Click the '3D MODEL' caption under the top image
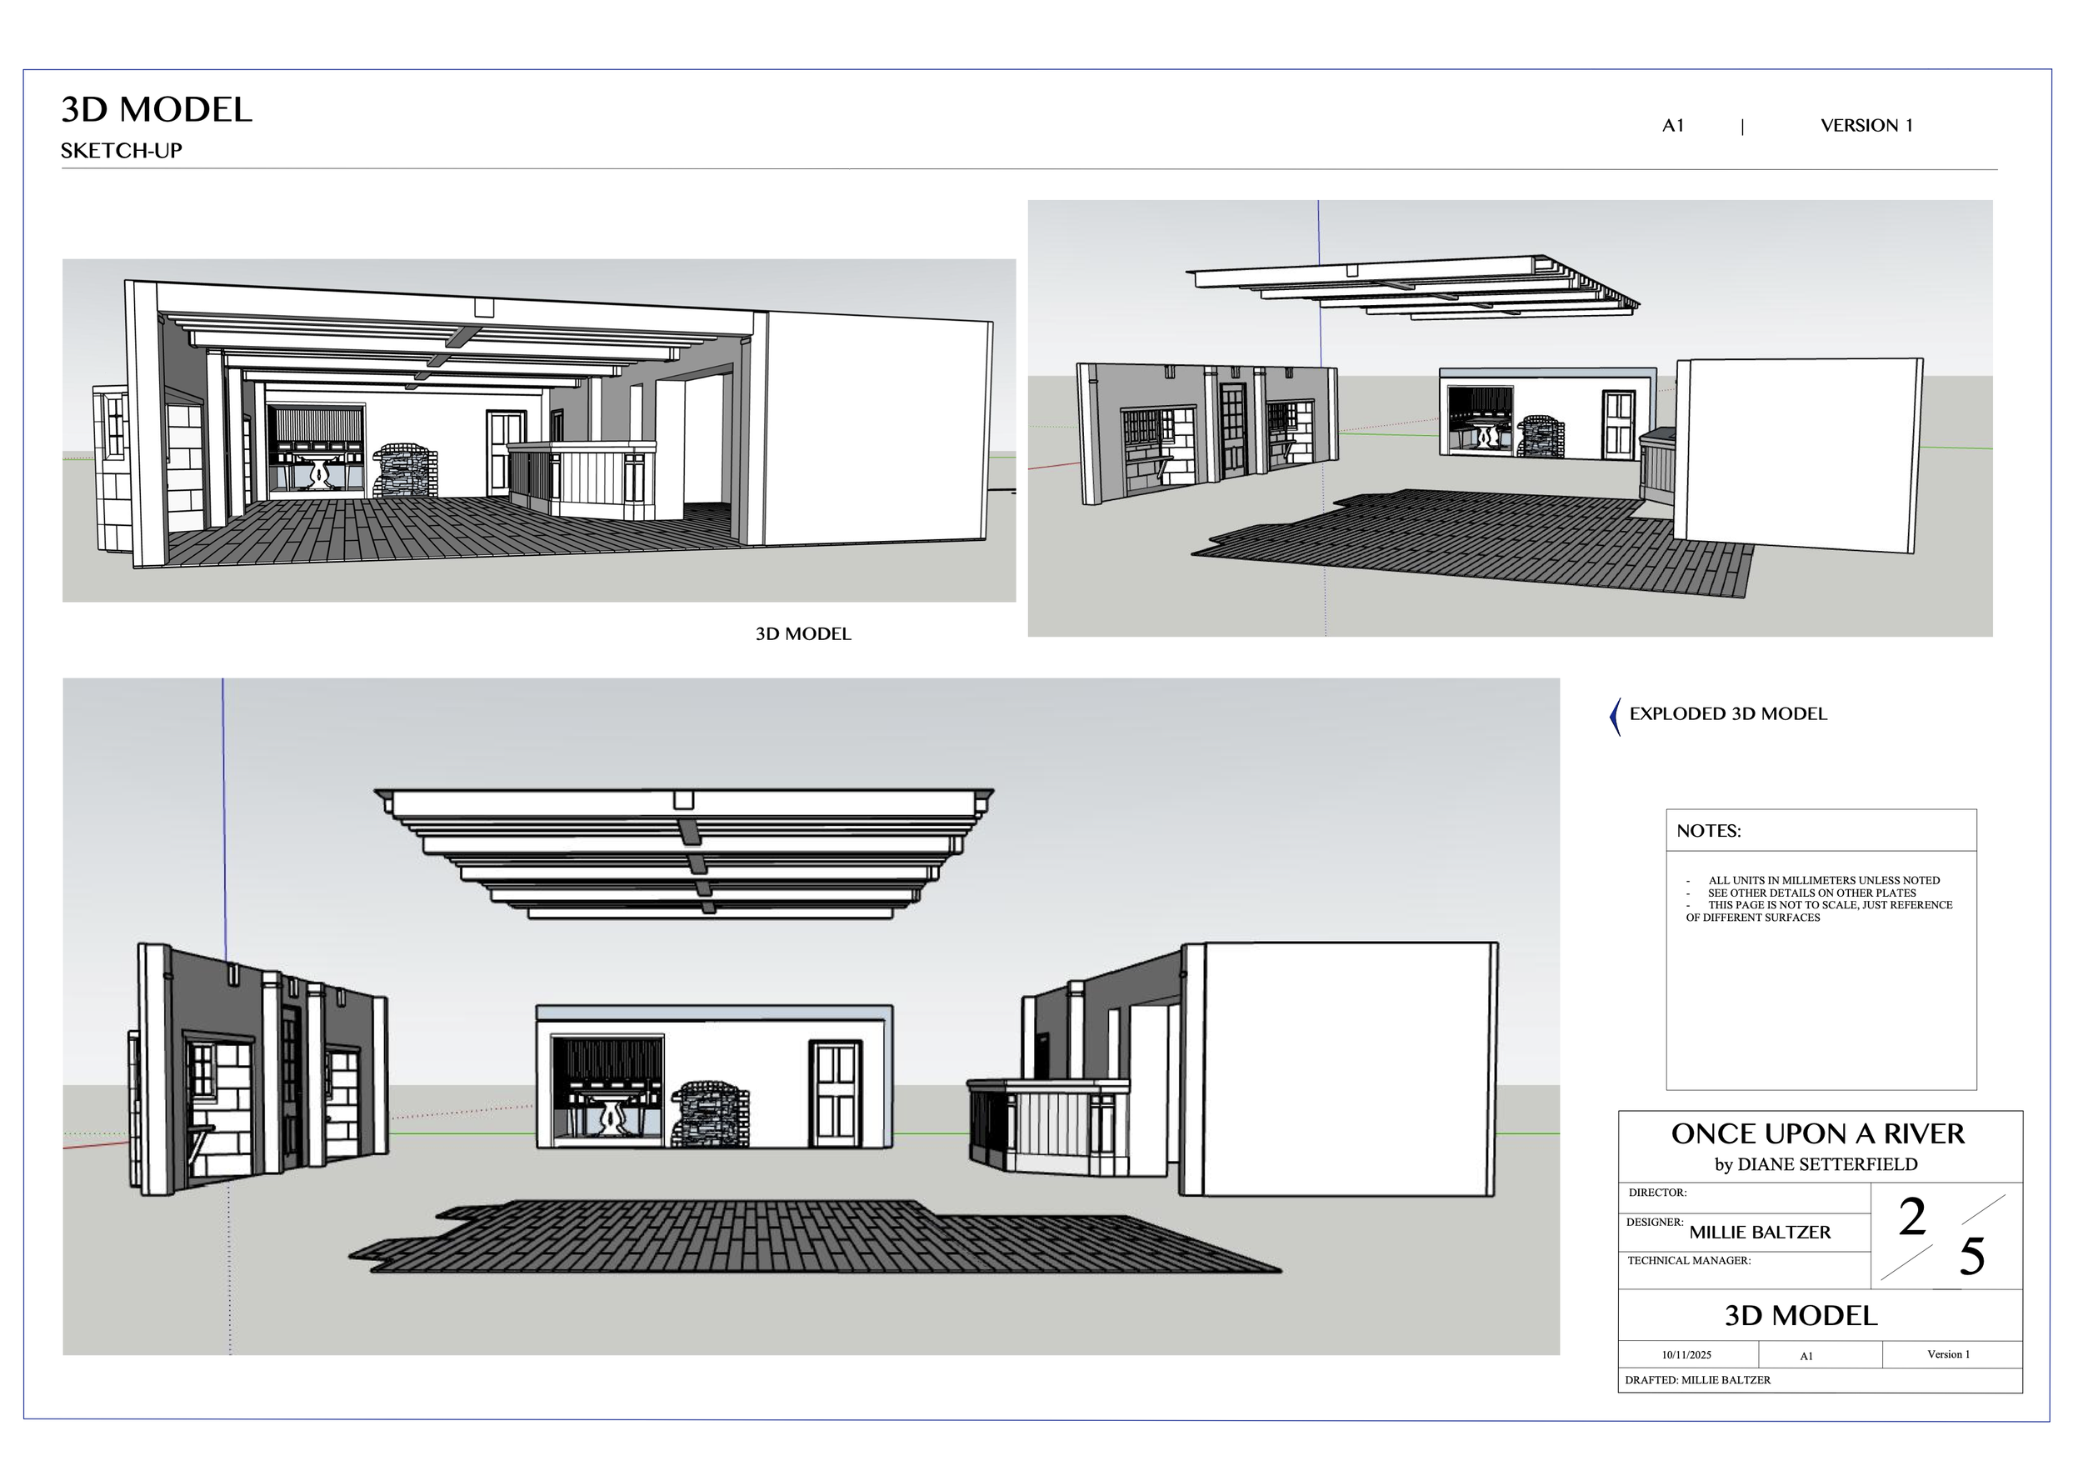Screen dimensions: 2083x1471 pos(803,633)
